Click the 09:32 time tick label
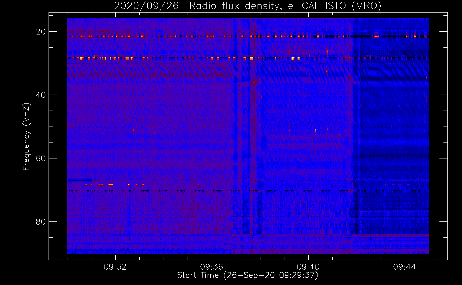The width and height of the screenshot is (462, 285). click(115, 267)
